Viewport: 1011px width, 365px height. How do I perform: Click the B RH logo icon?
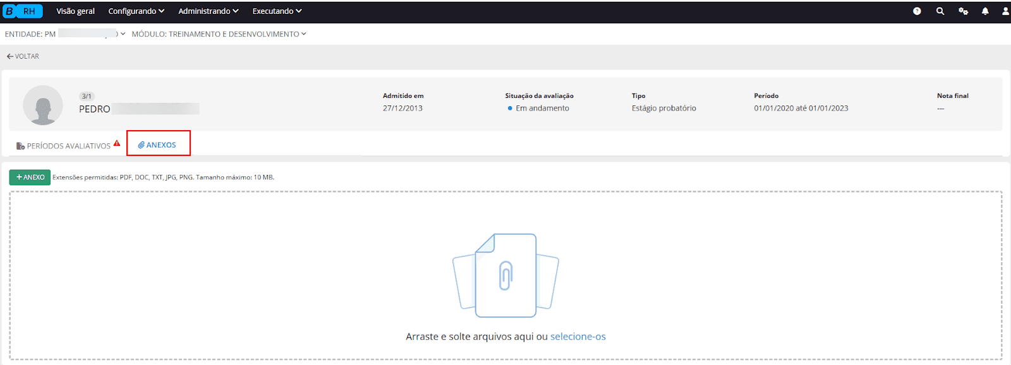pyautogui.click(x=23, y=11)
